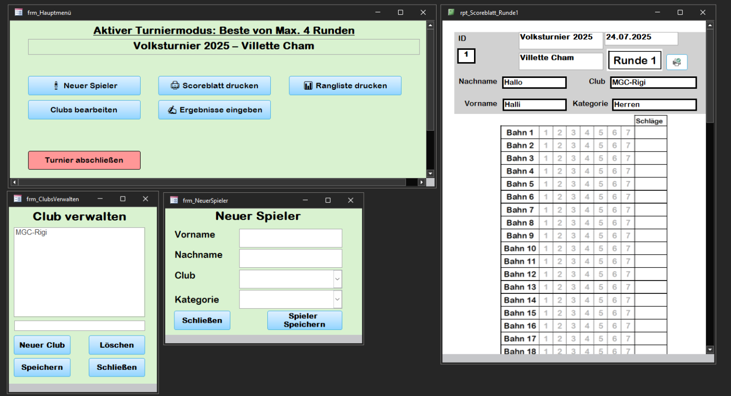731x396 pixels.
Task: Click the right arrow of Hauptmenü horizontal scrollbar
Action: tap(422, 182)
